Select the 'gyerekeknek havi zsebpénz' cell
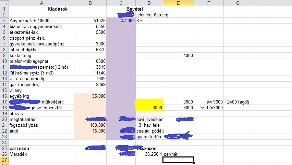Image resolution: width=292 pixels, height=165 pixels. [x=41, y=44]
